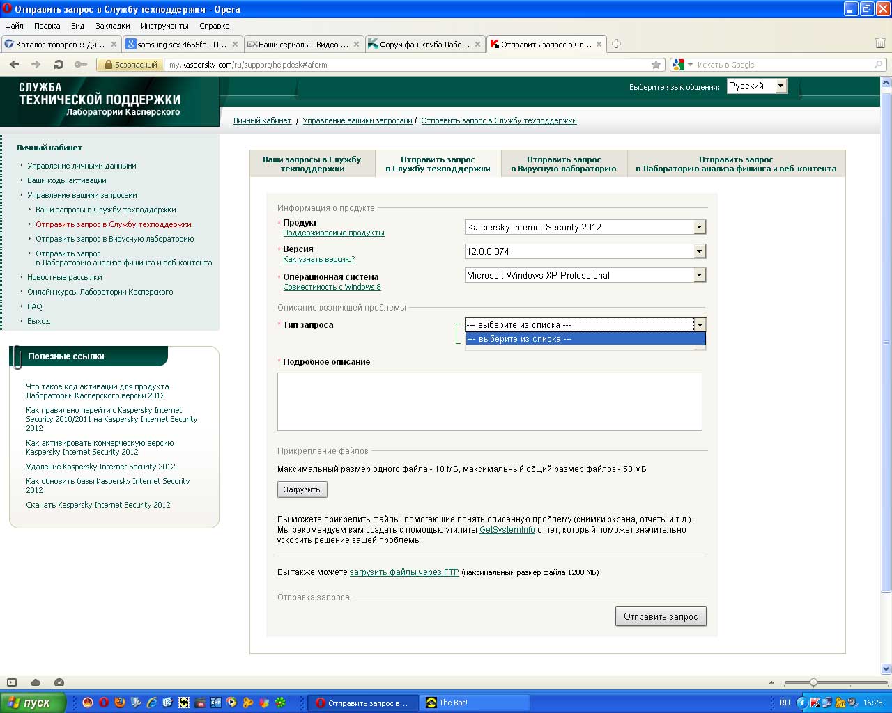Launch The Bat! bat icon in quick launch
The image size is (892, 713).
184,703
